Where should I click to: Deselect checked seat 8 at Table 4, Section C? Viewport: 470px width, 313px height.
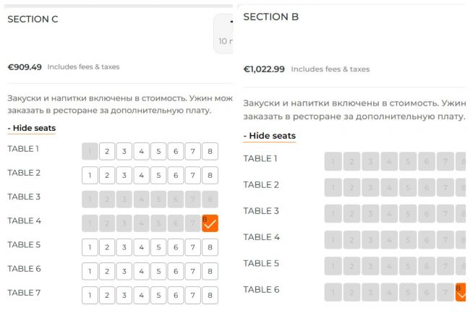tap(210, 223)
